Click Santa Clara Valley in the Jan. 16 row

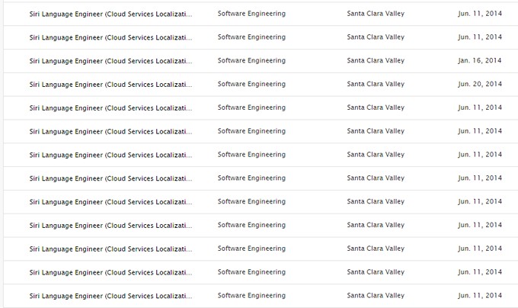[x=376, y=61]
